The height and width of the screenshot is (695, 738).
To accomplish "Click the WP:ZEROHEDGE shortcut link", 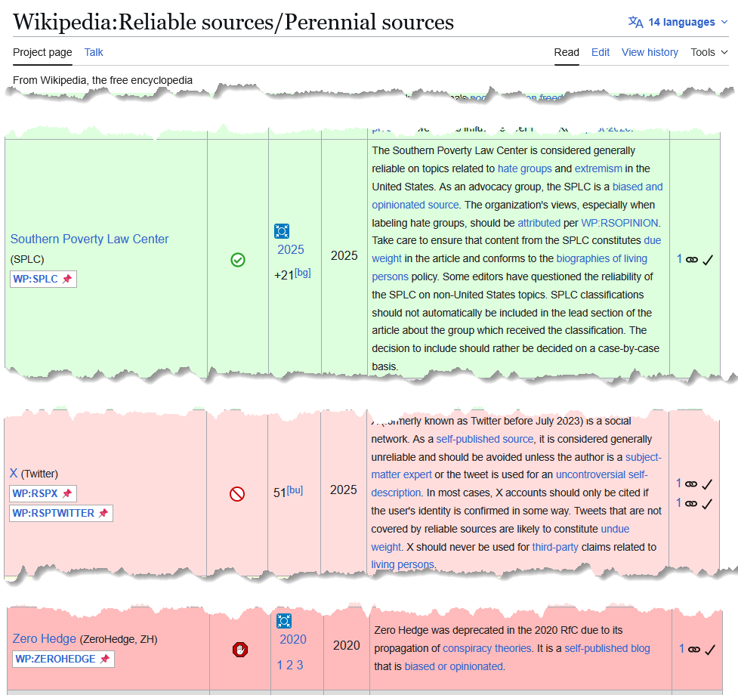I will [x=55, y=659].
